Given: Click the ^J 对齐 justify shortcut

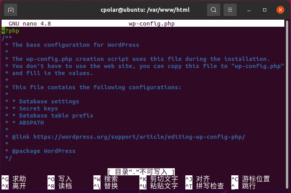Looking at the screenshot, I should click(x=198, y=179).
